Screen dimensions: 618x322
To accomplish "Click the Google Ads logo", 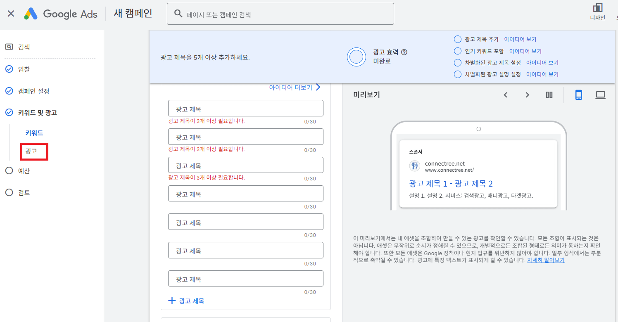I will coord(61,14).
